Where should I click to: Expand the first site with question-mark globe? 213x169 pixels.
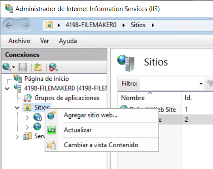(27, 118)
